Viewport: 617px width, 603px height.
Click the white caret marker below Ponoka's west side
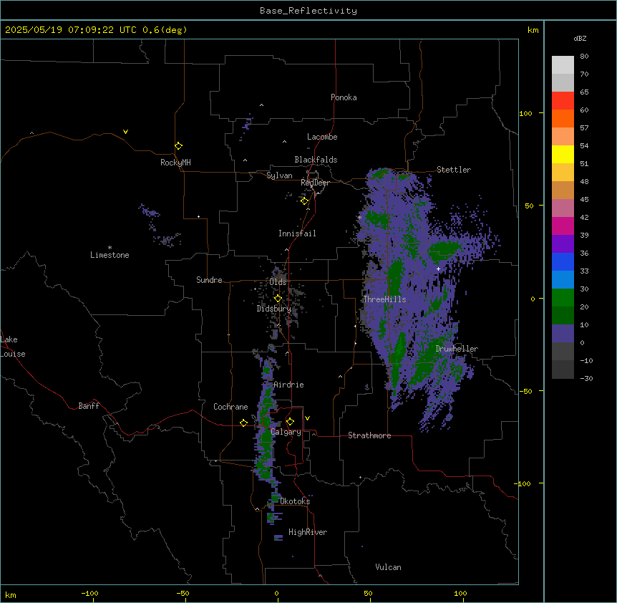[x=261, y=105]
